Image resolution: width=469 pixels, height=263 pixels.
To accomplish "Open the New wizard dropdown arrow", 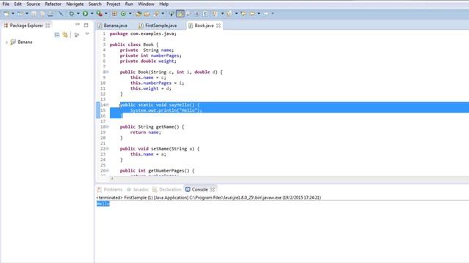I will [x=13, y=14].
